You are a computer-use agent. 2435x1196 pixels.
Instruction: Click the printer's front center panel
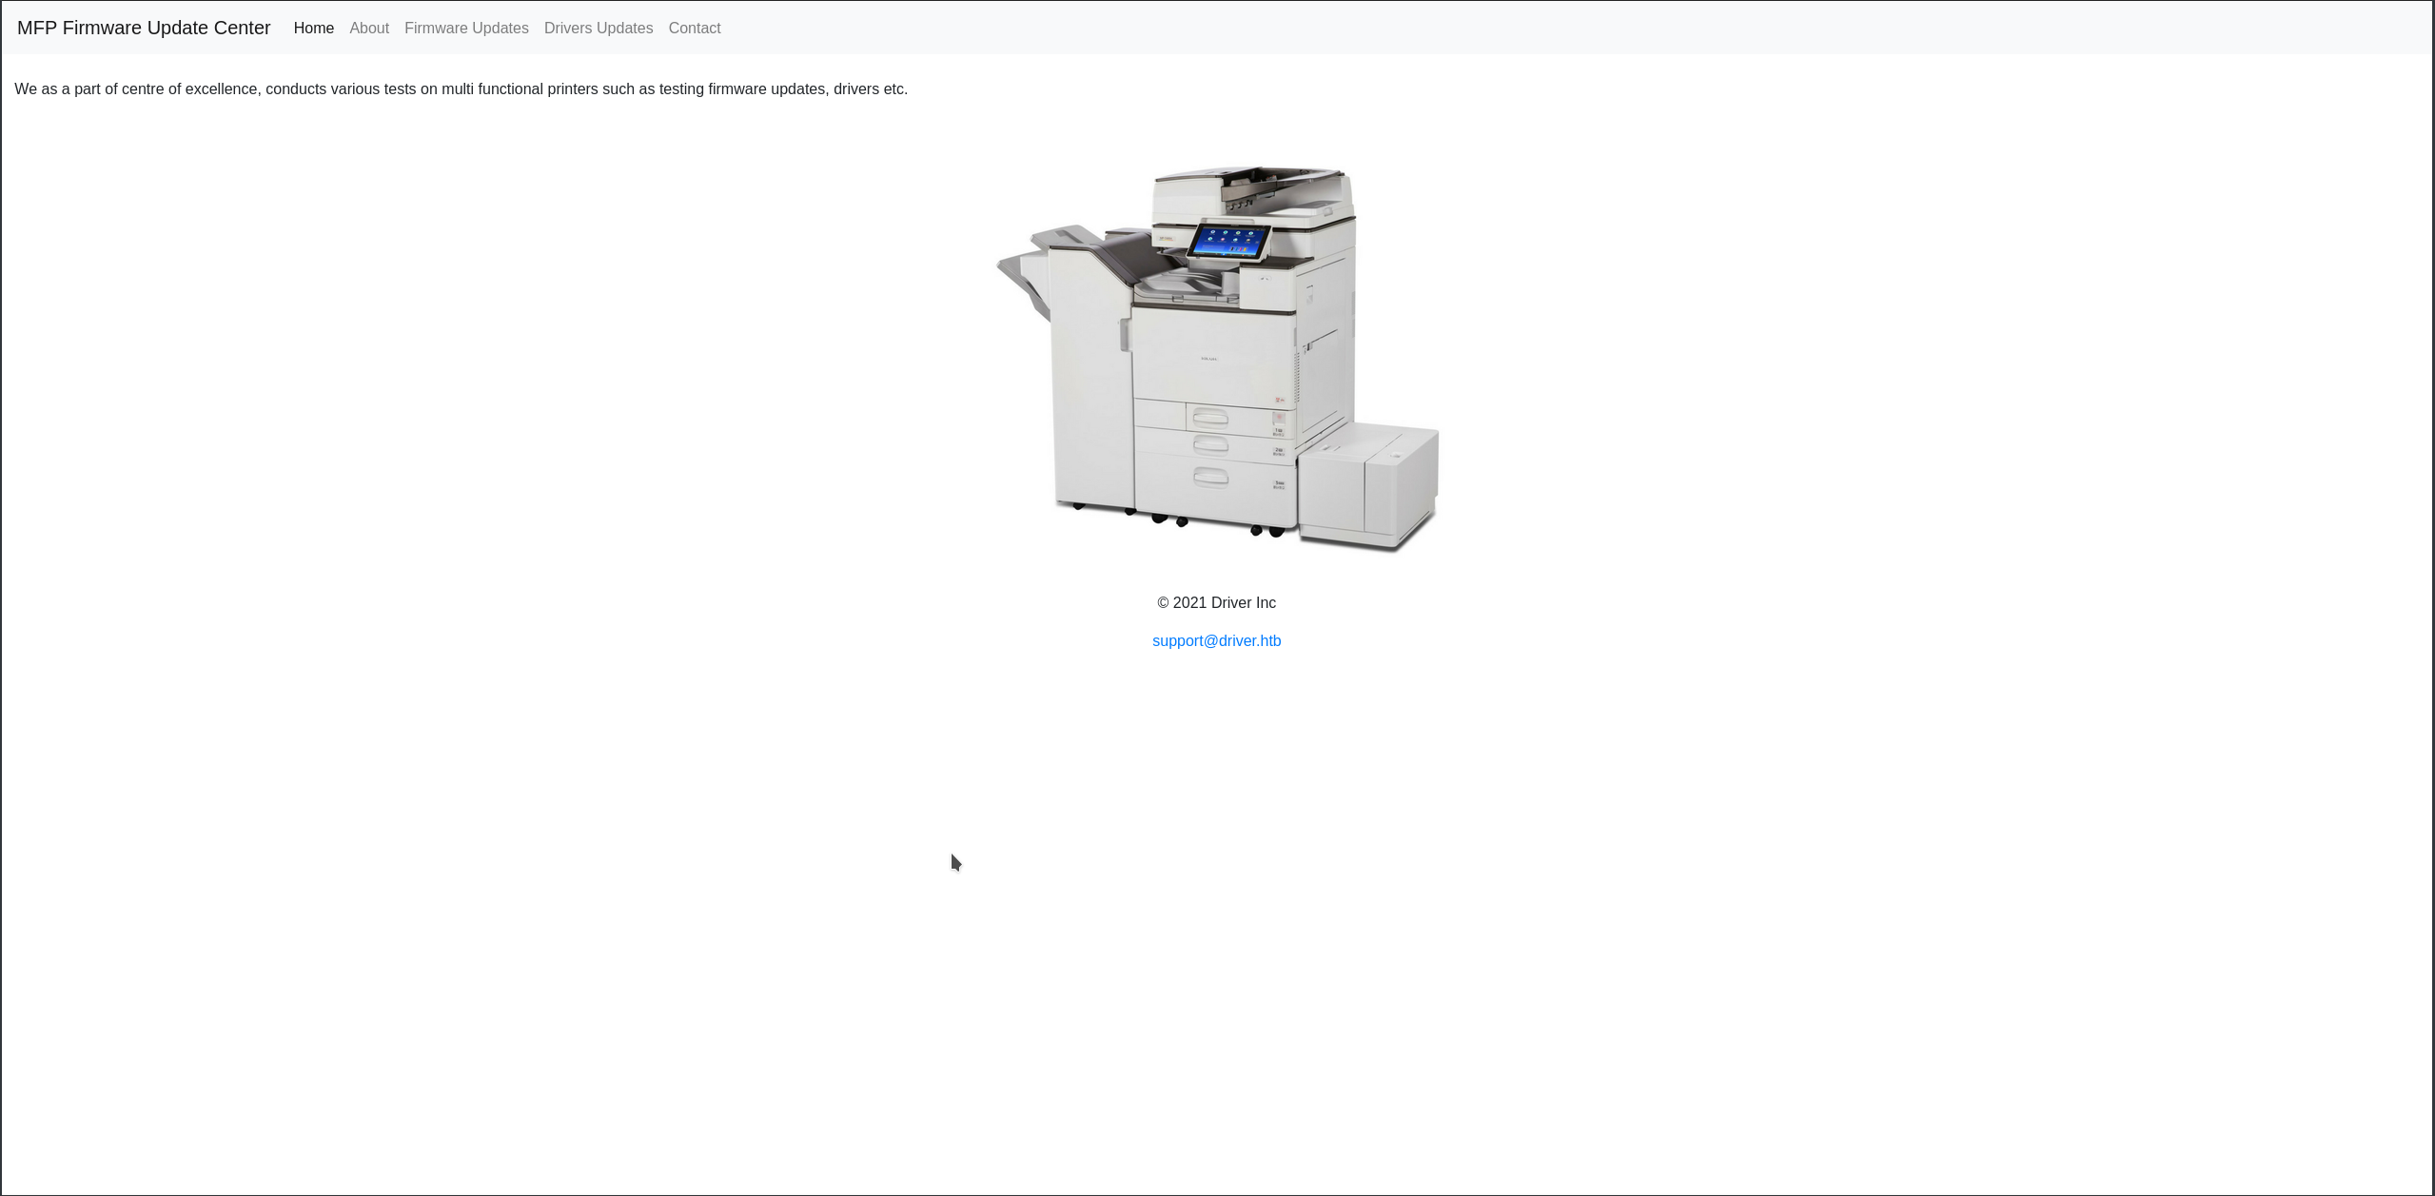[x=1210, y=357]
